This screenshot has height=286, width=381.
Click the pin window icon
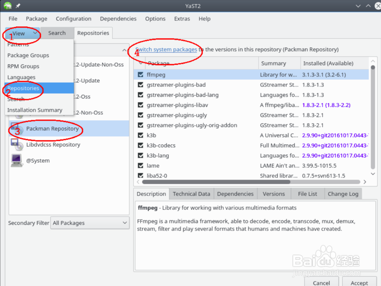(x=18, y=6)
